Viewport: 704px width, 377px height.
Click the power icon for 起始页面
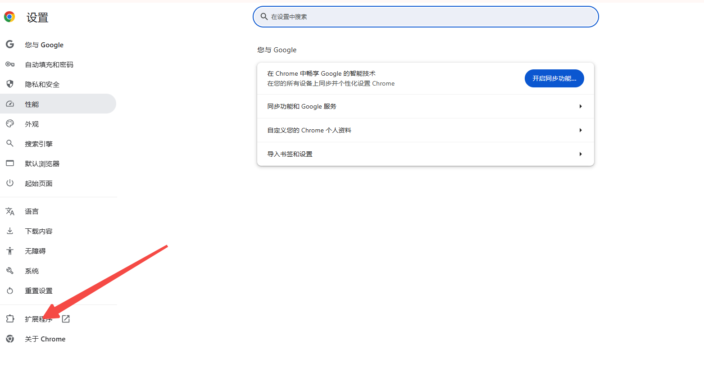pyautogui.click(x=10, y=183)
